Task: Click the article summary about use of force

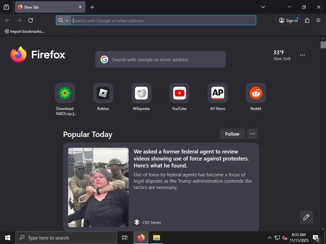Action: (193, 181)
